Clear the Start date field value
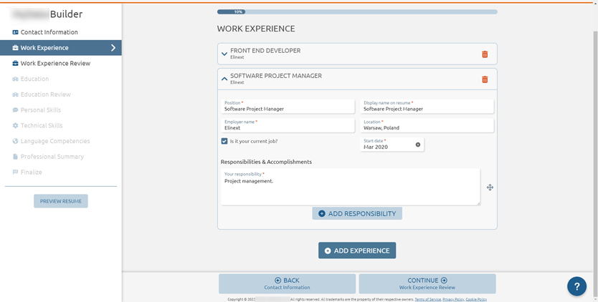This screenshot has width=598, height=302. tap(418, 145)
